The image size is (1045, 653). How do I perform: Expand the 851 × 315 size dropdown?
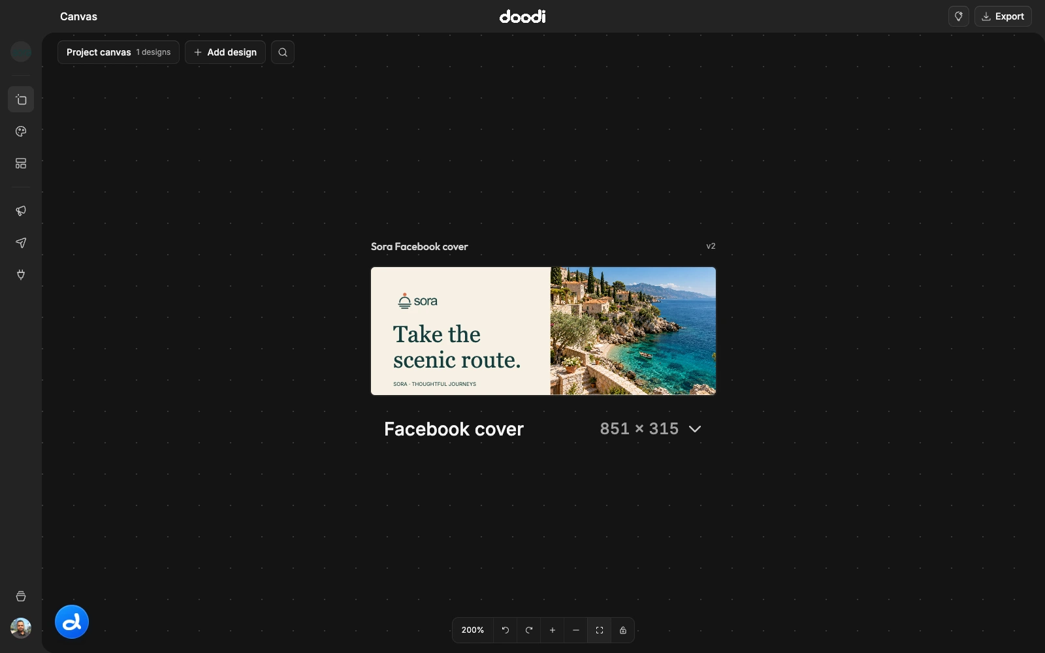[651, 429]
